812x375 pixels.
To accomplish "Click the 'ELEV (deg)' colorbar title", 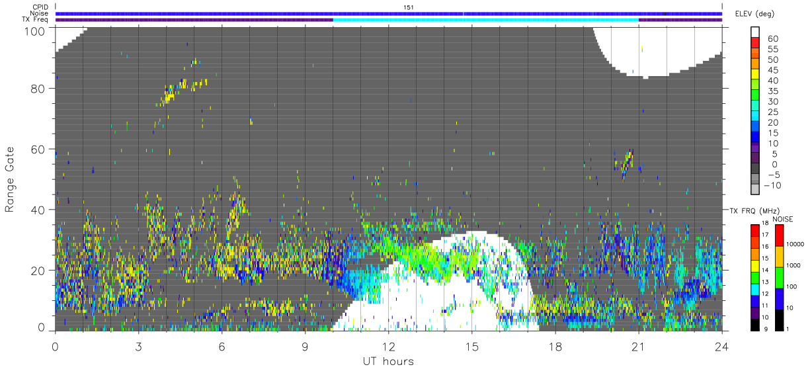I will tap(755, 14).
